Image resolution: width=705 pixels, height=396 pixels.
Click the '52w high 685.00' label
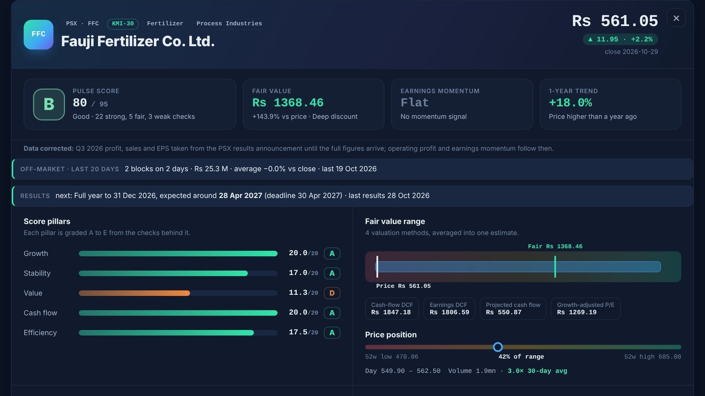653,357
